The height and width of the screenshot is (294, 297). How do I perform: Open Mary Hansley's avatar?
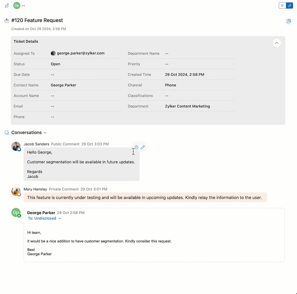(16, 191)
